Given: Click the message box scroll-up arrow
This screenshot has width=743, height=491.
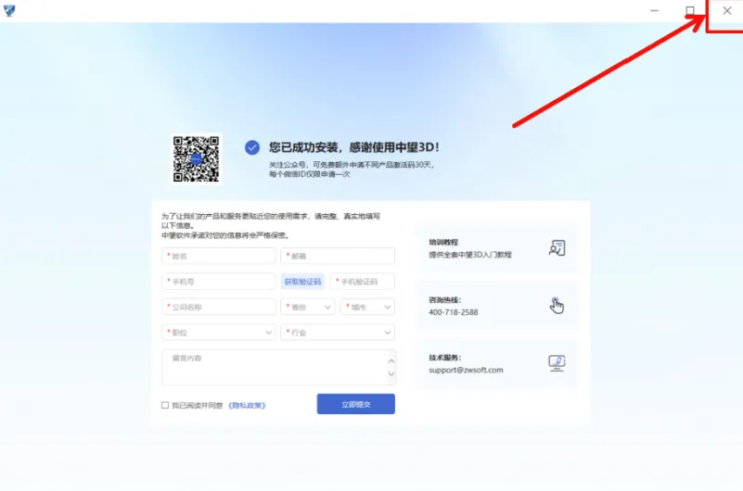Looking at the screenshot, I should 391,361.
